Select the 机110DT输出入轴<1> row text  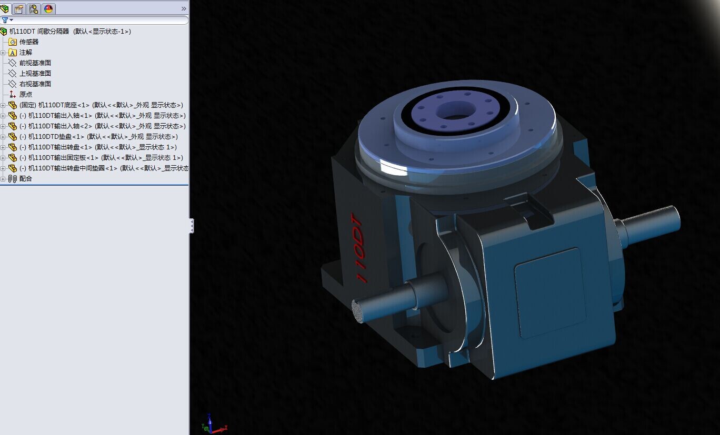coord(103,116)
